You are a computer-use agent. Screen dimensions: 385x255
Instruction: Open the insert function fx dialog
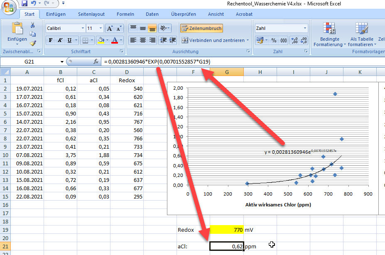[96, 61]
